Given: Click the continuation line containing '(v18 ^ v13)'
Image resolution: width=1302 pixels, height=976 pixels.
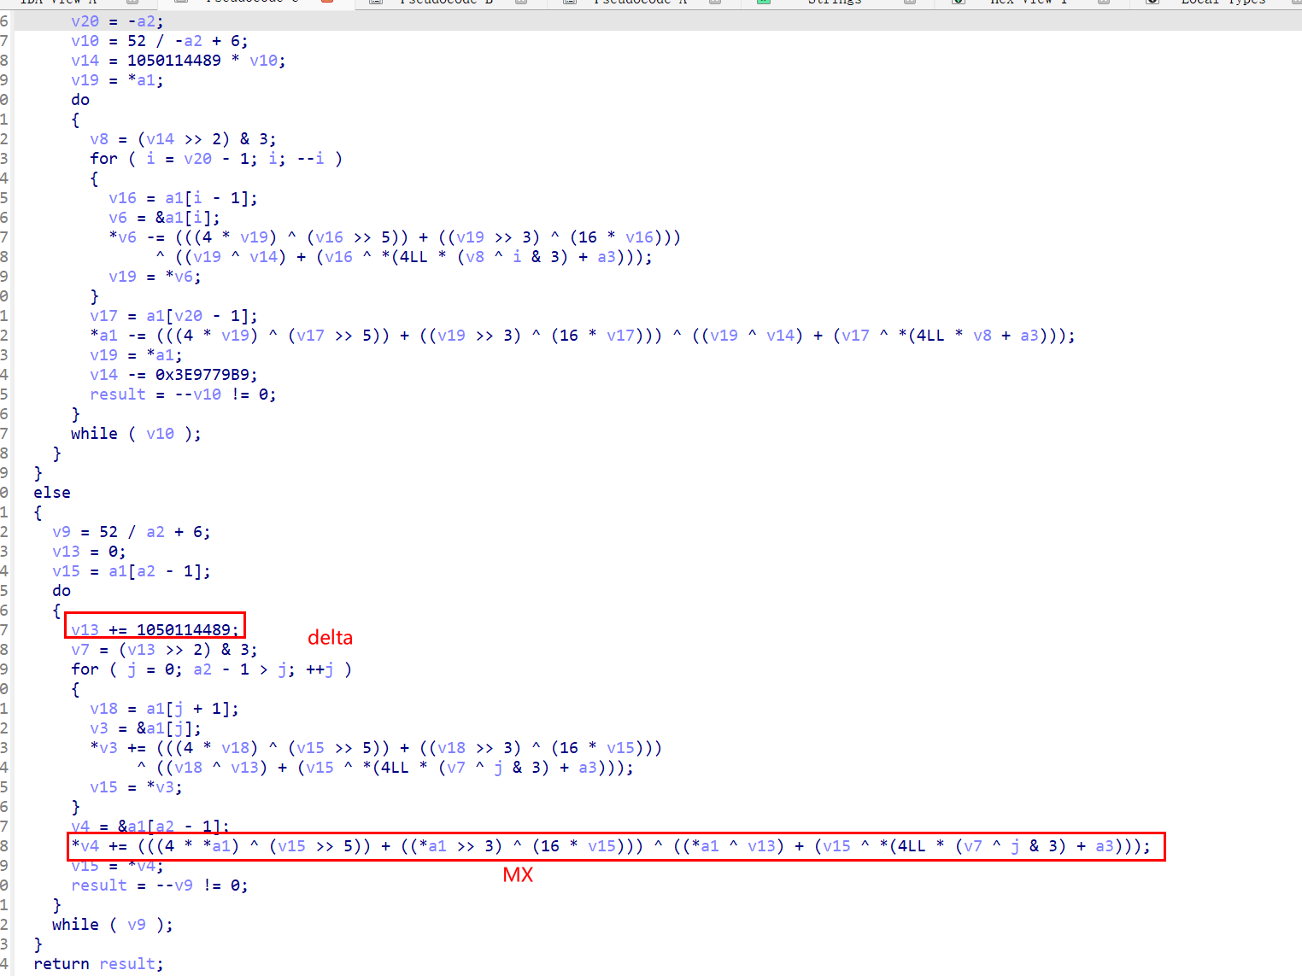Looking at the screenshot, I should (x=385, y=768).
